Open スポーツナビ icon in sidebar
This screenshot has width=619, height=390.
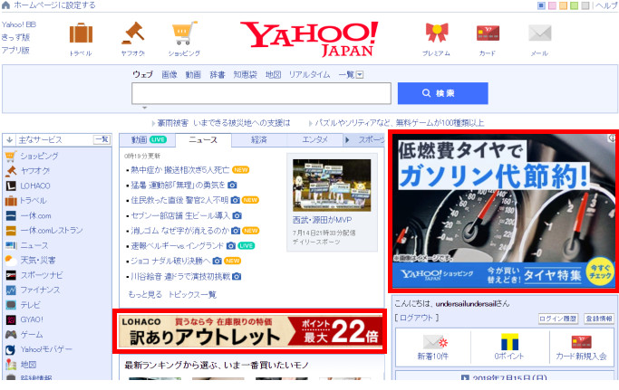pyautogui.click(x=11, y=275)
